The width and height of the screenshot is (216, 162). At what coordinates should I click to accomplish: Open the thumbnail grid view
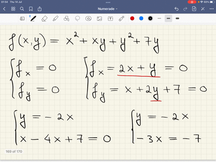click(13, 9)
